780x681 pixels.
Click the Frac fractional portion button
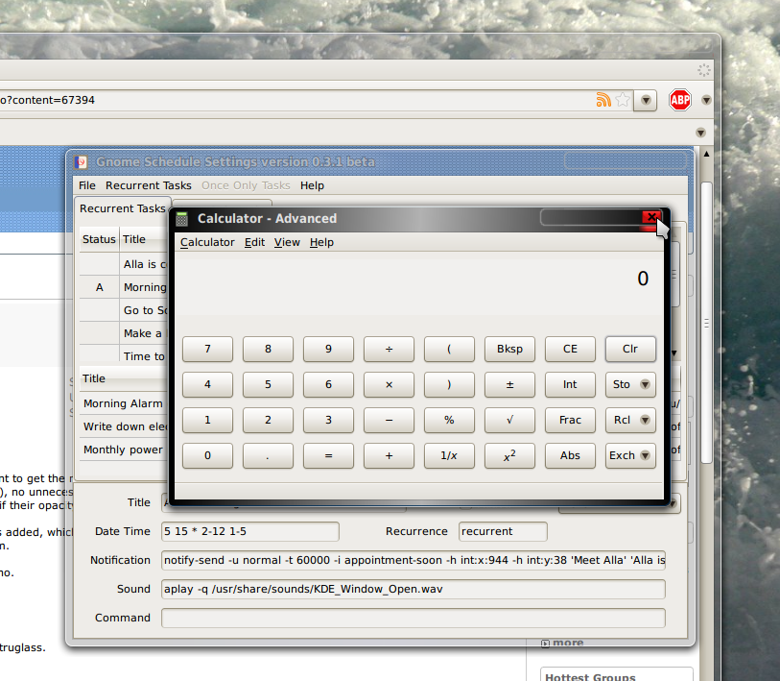(570, 420)
